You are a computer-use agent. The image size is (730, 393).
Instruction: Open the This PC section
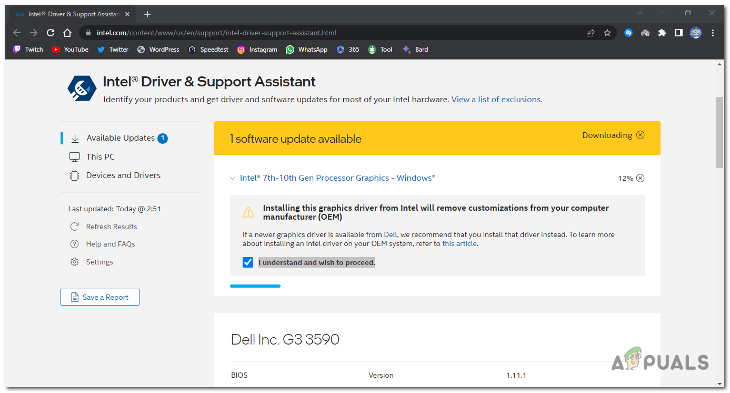pyautogui.click(x=100, y=156)
